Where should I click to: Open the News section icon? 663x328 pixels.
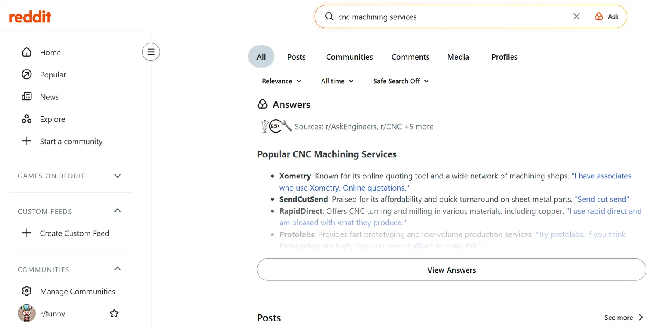point(27,96)
